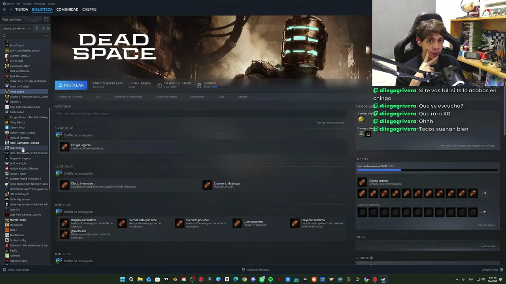Open 'Gestionar descargas' in the bottom bar
This screenshot has width=506, height=284.
(x=256, y=270)
